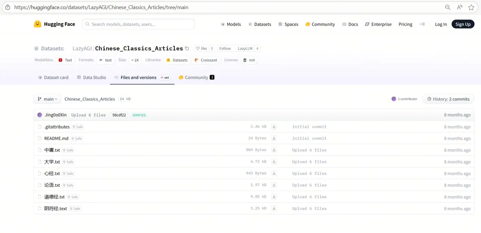481x233 pixels.
Task: Open the Datasets navigation item
Action: [260, 24]
